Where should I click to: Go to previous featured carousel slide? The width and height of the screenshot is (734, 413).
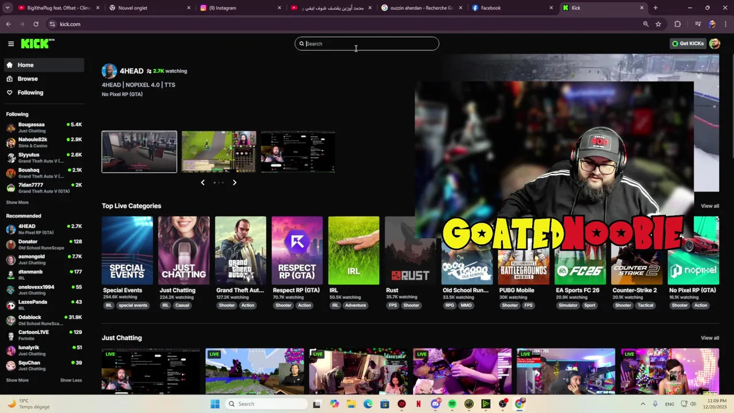coord(202,182)
